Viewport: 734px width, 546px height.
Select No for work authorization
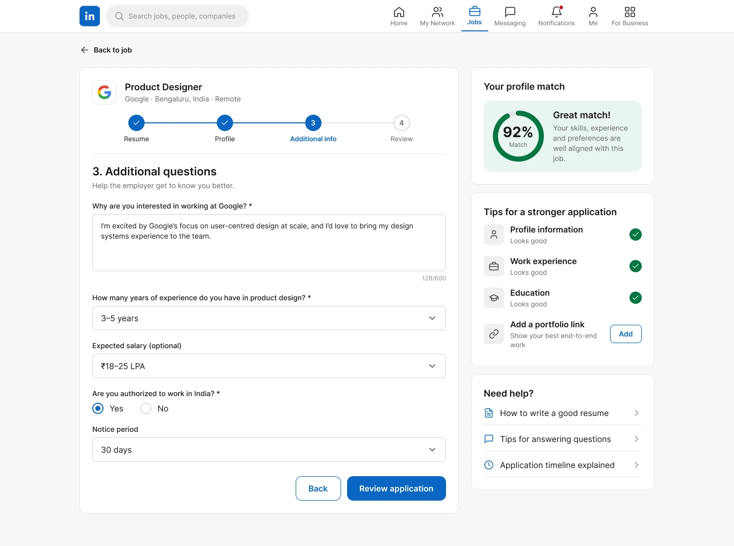(146, 408)
